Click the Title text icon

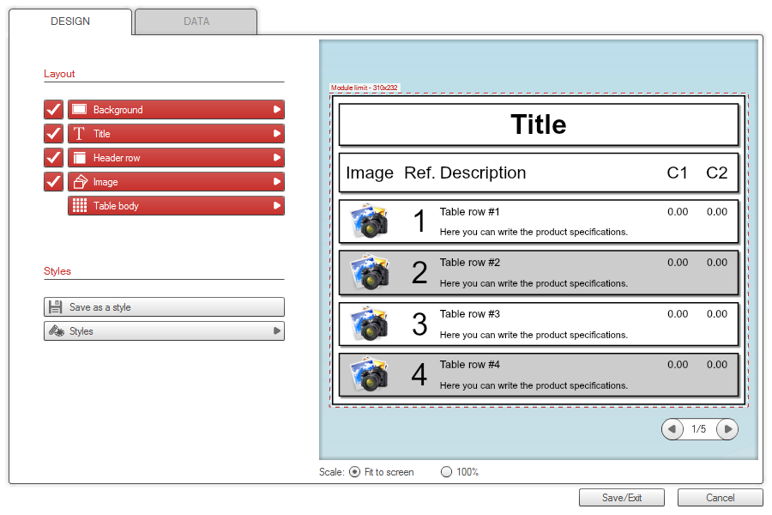pyautogui.click(x=80, y=134)
